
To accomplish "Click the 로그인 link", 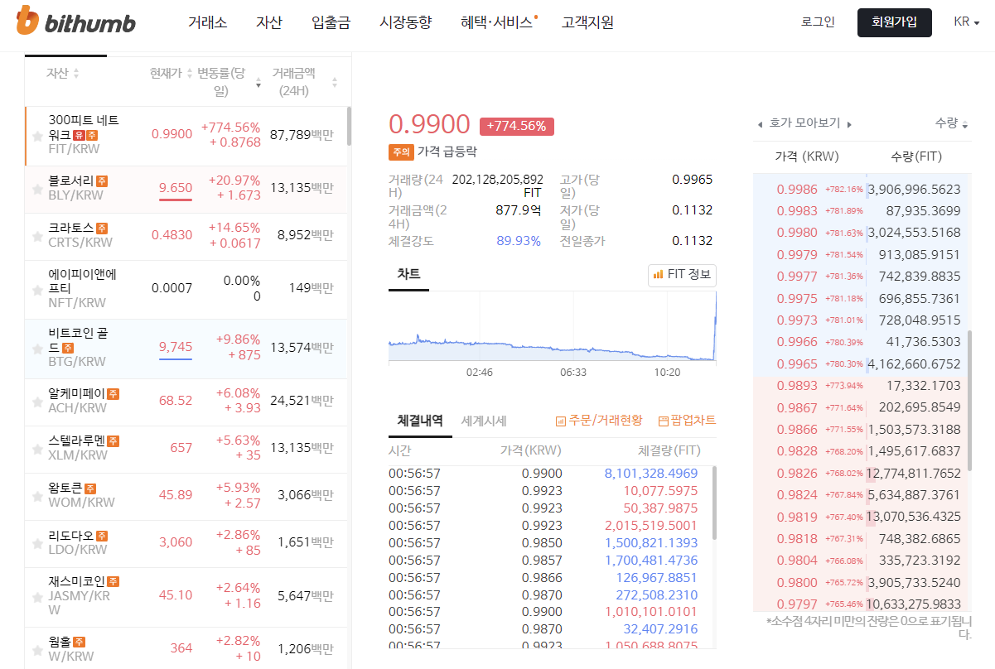I will [x=818, y=22].
